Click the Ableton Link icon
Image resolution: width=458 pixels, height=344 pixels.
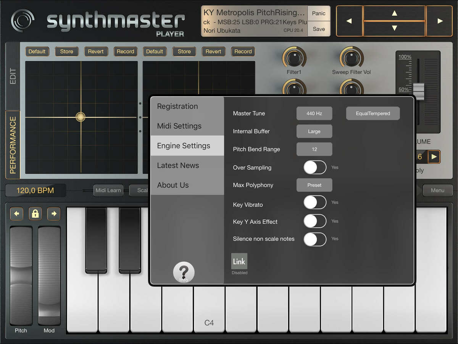coord(239,261)
